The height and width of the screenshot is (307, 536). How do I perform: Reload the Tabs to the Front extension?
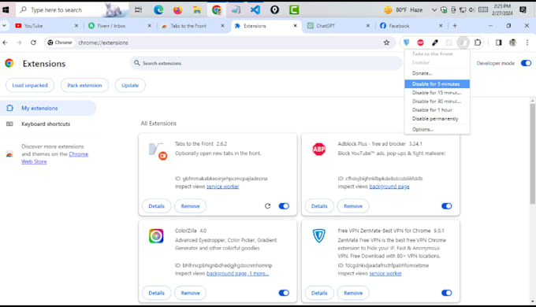(x=268, y=206)
